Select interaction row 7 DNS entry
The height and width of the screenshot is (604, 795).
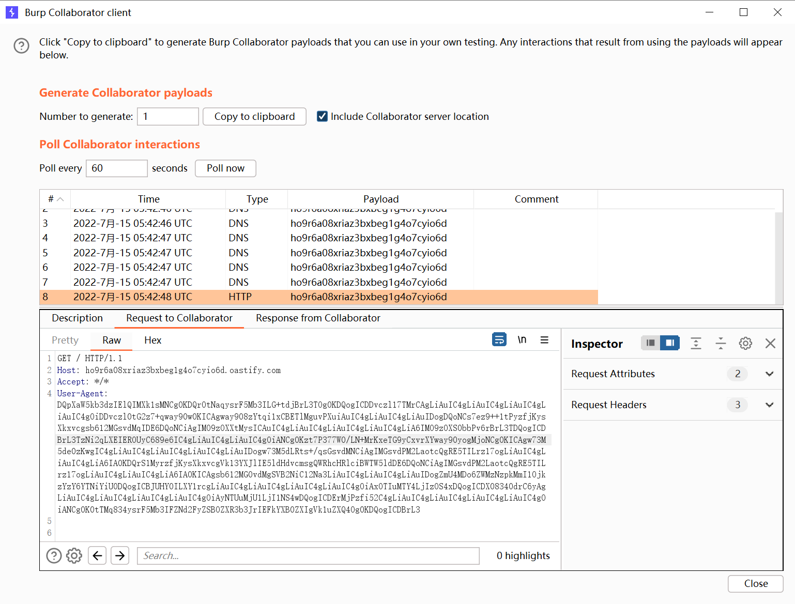[x=319, y=282]
